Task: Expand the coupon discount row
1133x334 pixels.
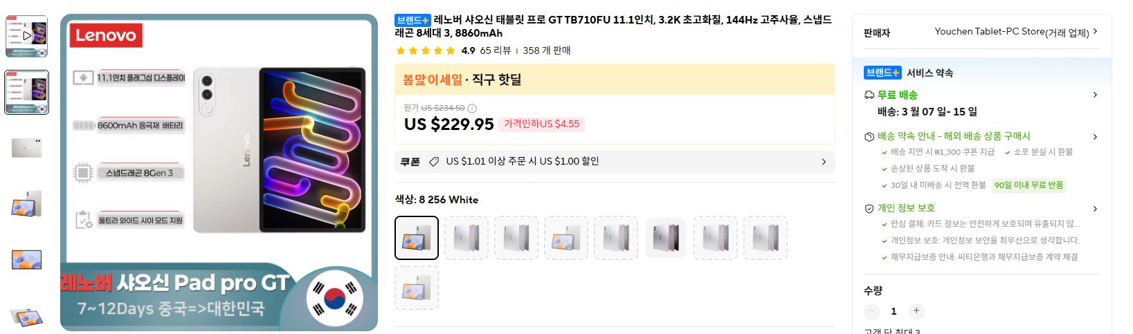Action: (x=824, y=162)
